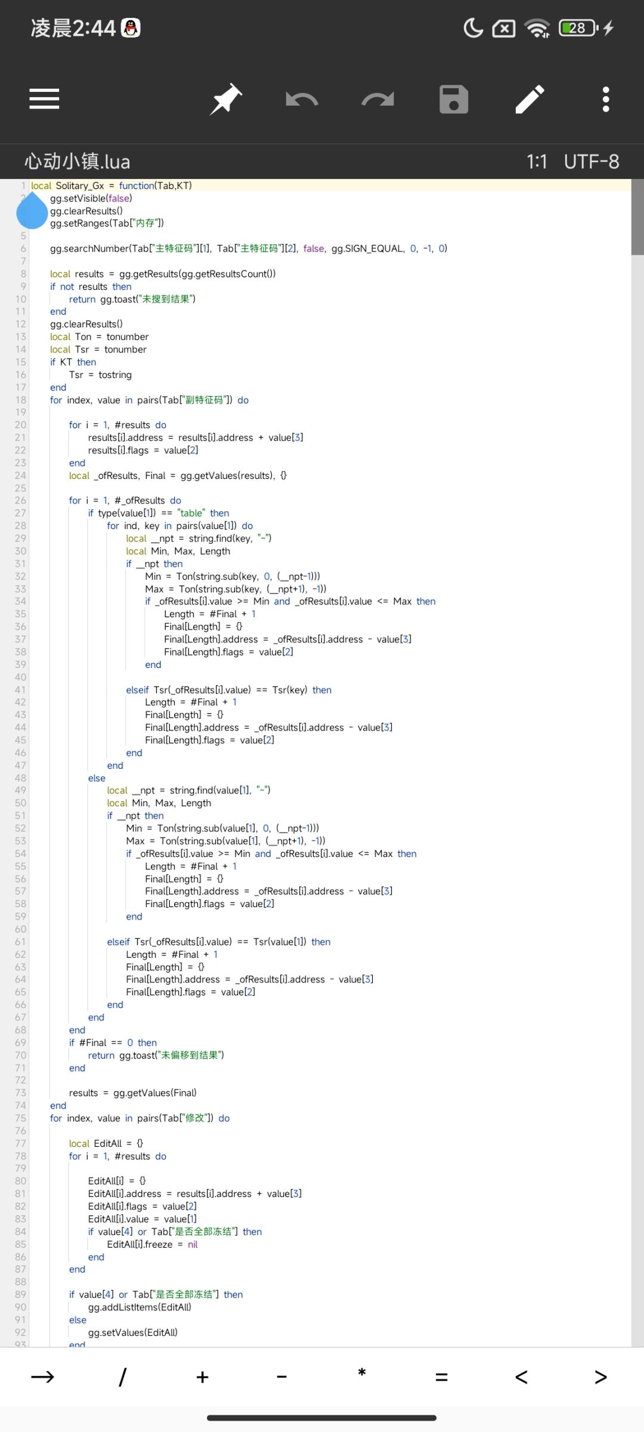Image resolution: width=644 pixels, height=1432 pixels.
Task: Click line number 48 beside else
Action: tap(21, 778)
